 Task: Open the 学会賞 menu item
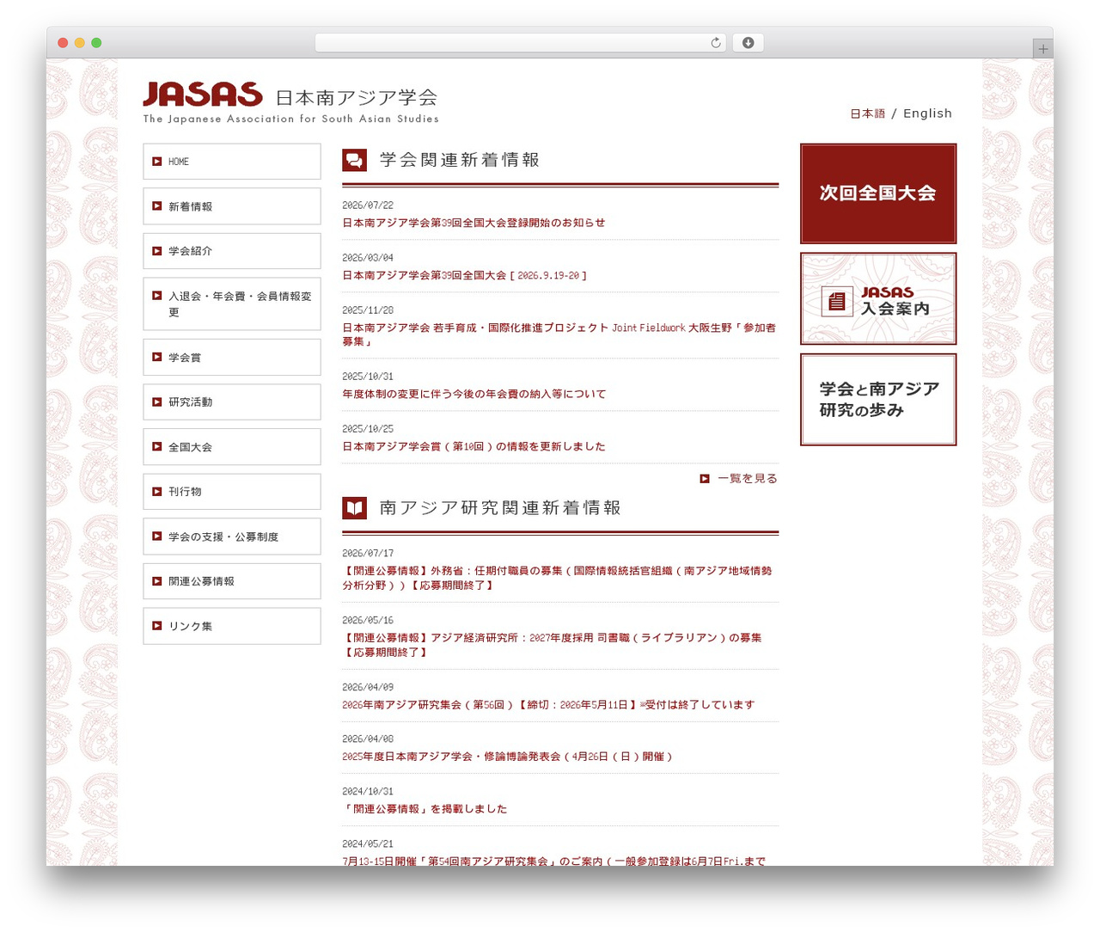(232, 358)
